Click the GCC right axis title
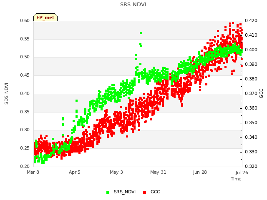267x200 pixels. point(261,93)
